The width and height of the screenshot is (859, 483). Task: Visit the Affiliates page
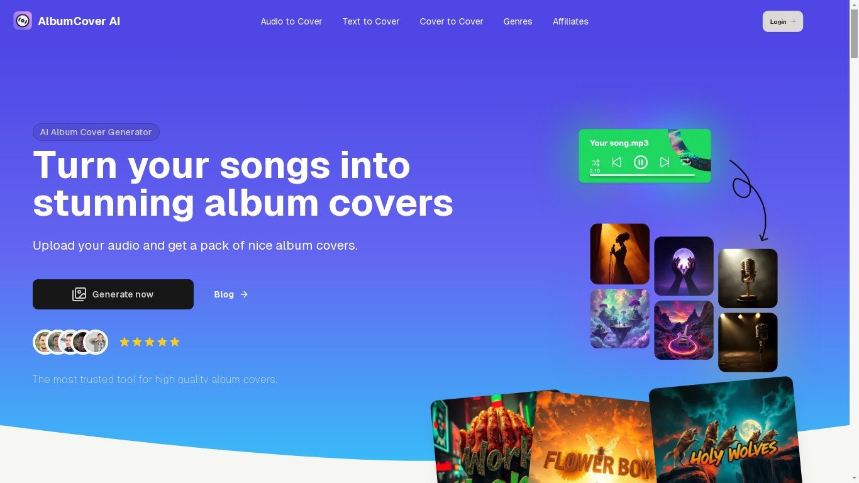(570, 21)
